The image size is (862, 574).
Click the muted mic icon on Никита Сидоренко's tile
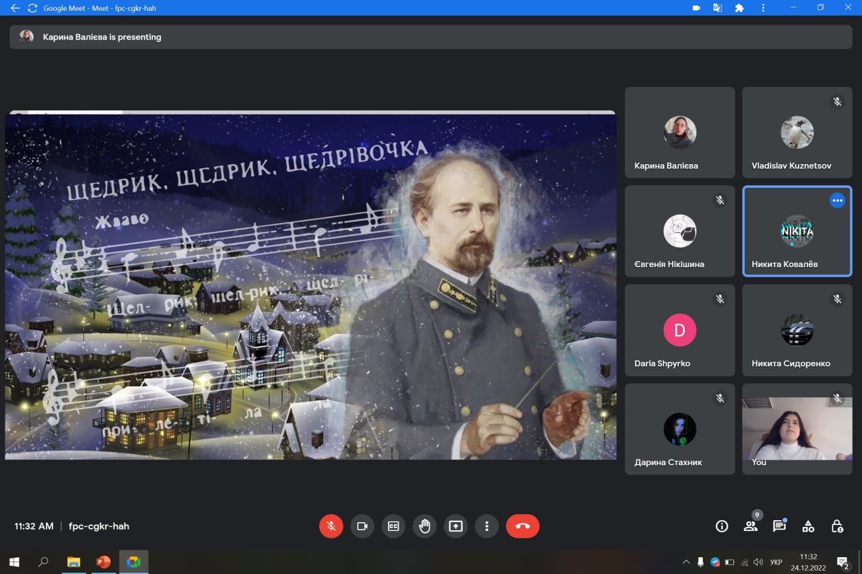click(837, 299)
